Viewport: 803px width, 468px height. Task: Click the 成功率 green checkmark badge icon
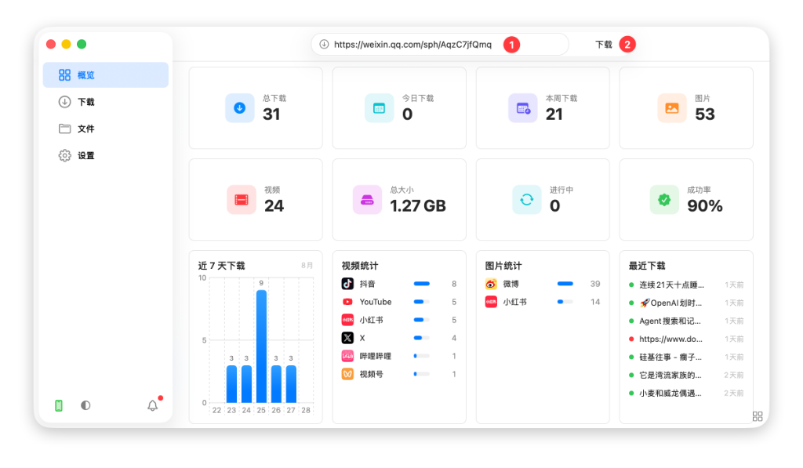tap(664, 200)
